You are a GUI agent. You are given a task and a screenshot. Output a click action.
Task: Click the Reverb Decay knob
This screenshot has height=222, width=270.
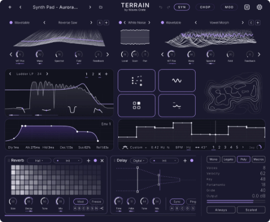tap(29, 201)
